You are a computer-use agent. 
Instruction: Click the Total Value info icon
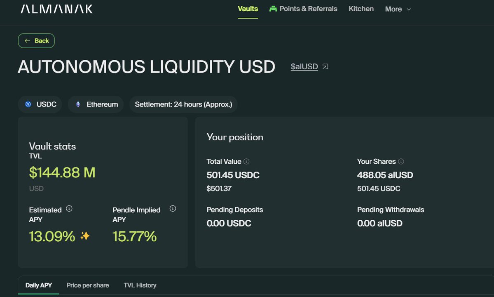point(246,162)
